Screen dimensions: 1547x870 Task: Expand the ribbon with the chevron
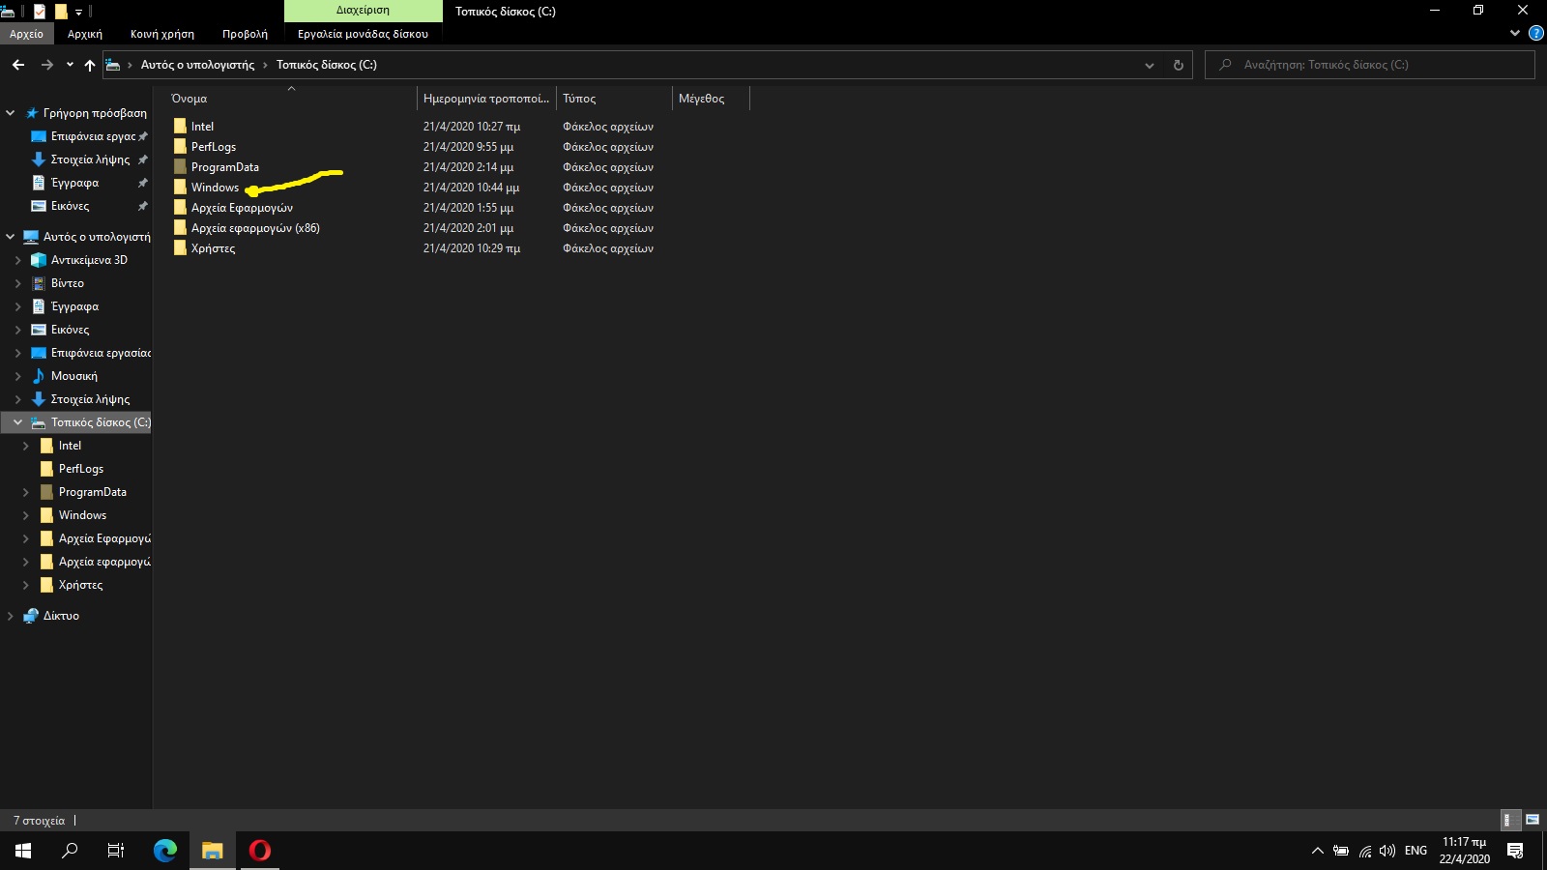1515,34
